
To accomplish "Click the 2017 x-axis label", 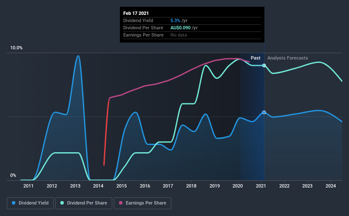I will point(168,186).
